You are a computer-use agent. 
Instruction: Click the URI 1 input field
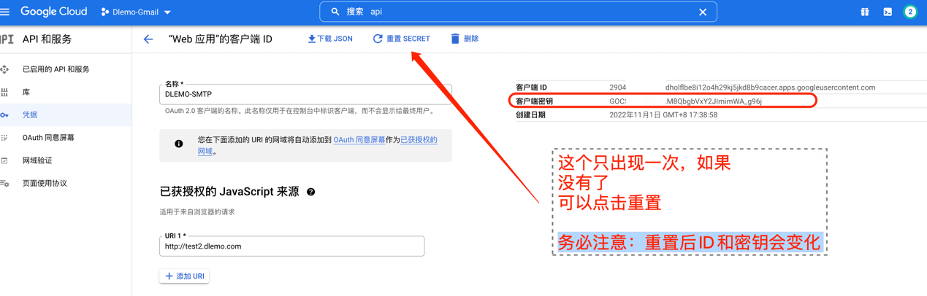pos(291,246)
